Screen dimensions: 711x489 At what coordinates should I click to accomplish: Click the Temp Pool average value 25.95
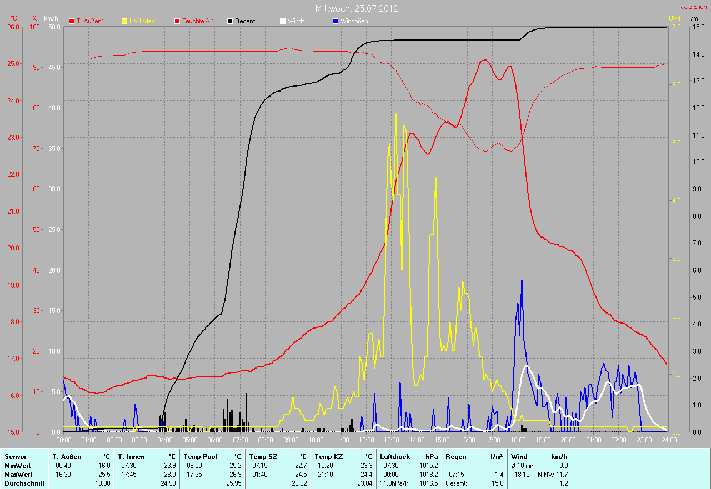[233, 483]
